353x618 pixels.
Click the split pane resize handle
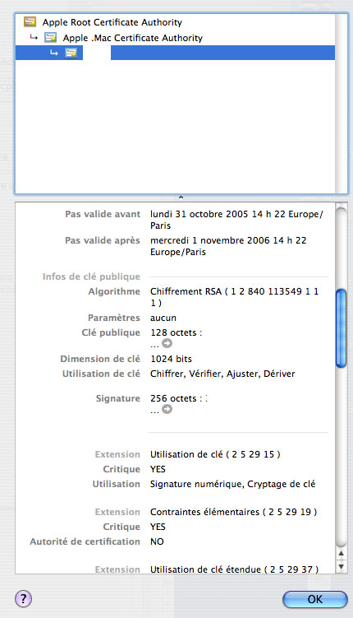tap(181, 197)
